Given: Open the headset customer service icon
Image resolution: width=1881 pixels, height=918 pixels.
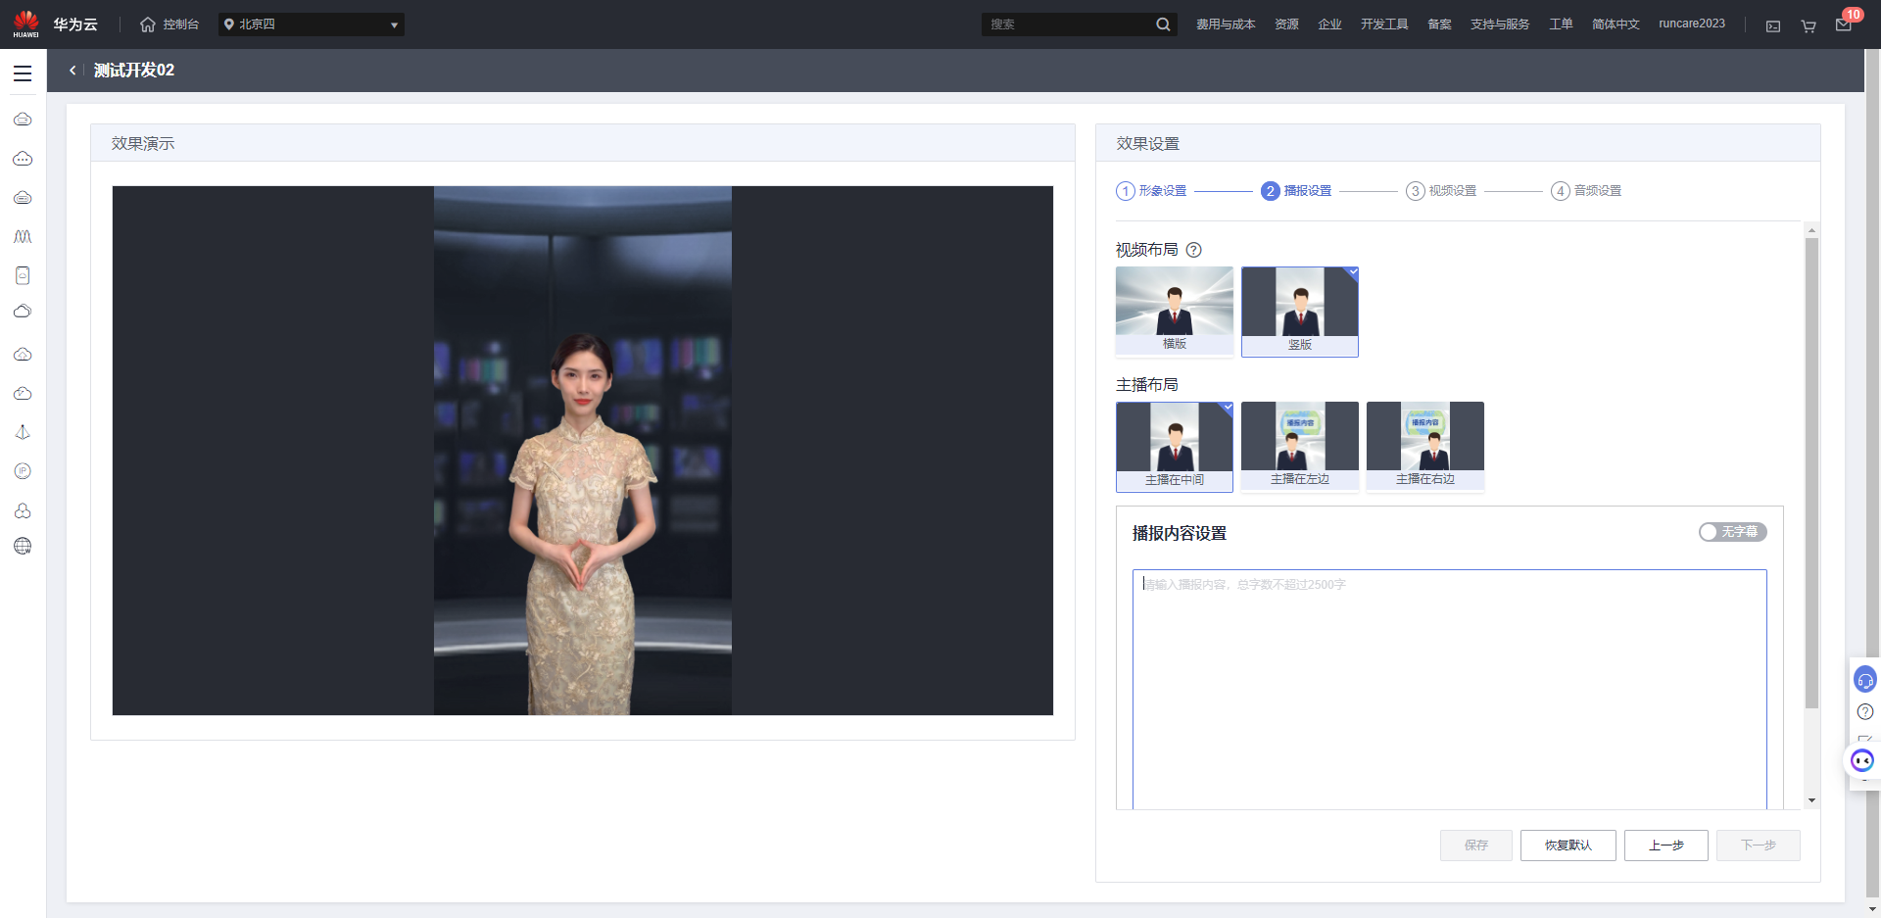Looking at the screenshot, I should [x=1865, y=680].
